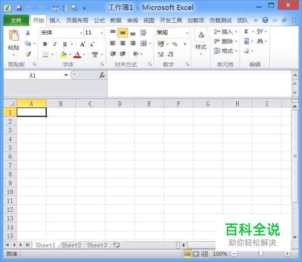The height and width of the screenshot is (262, 302).
Task: Toggle middle vertical alignment
Action: (123, 33)
